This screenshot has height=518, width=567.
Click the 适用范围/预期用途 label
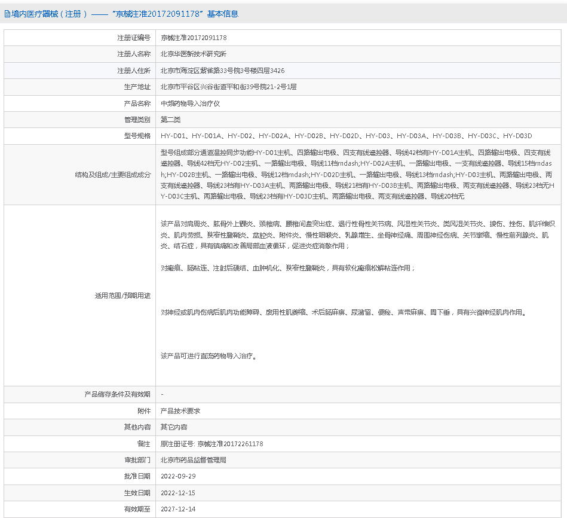(122, 295)
